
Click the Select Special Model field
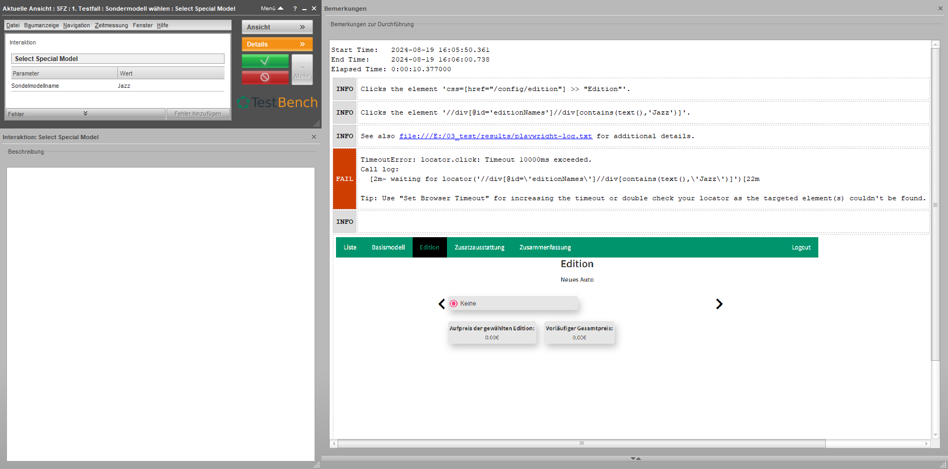[x=118, y=59]
